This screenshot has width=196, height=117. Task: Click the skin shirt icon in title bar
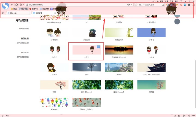[x=181, y=1]
